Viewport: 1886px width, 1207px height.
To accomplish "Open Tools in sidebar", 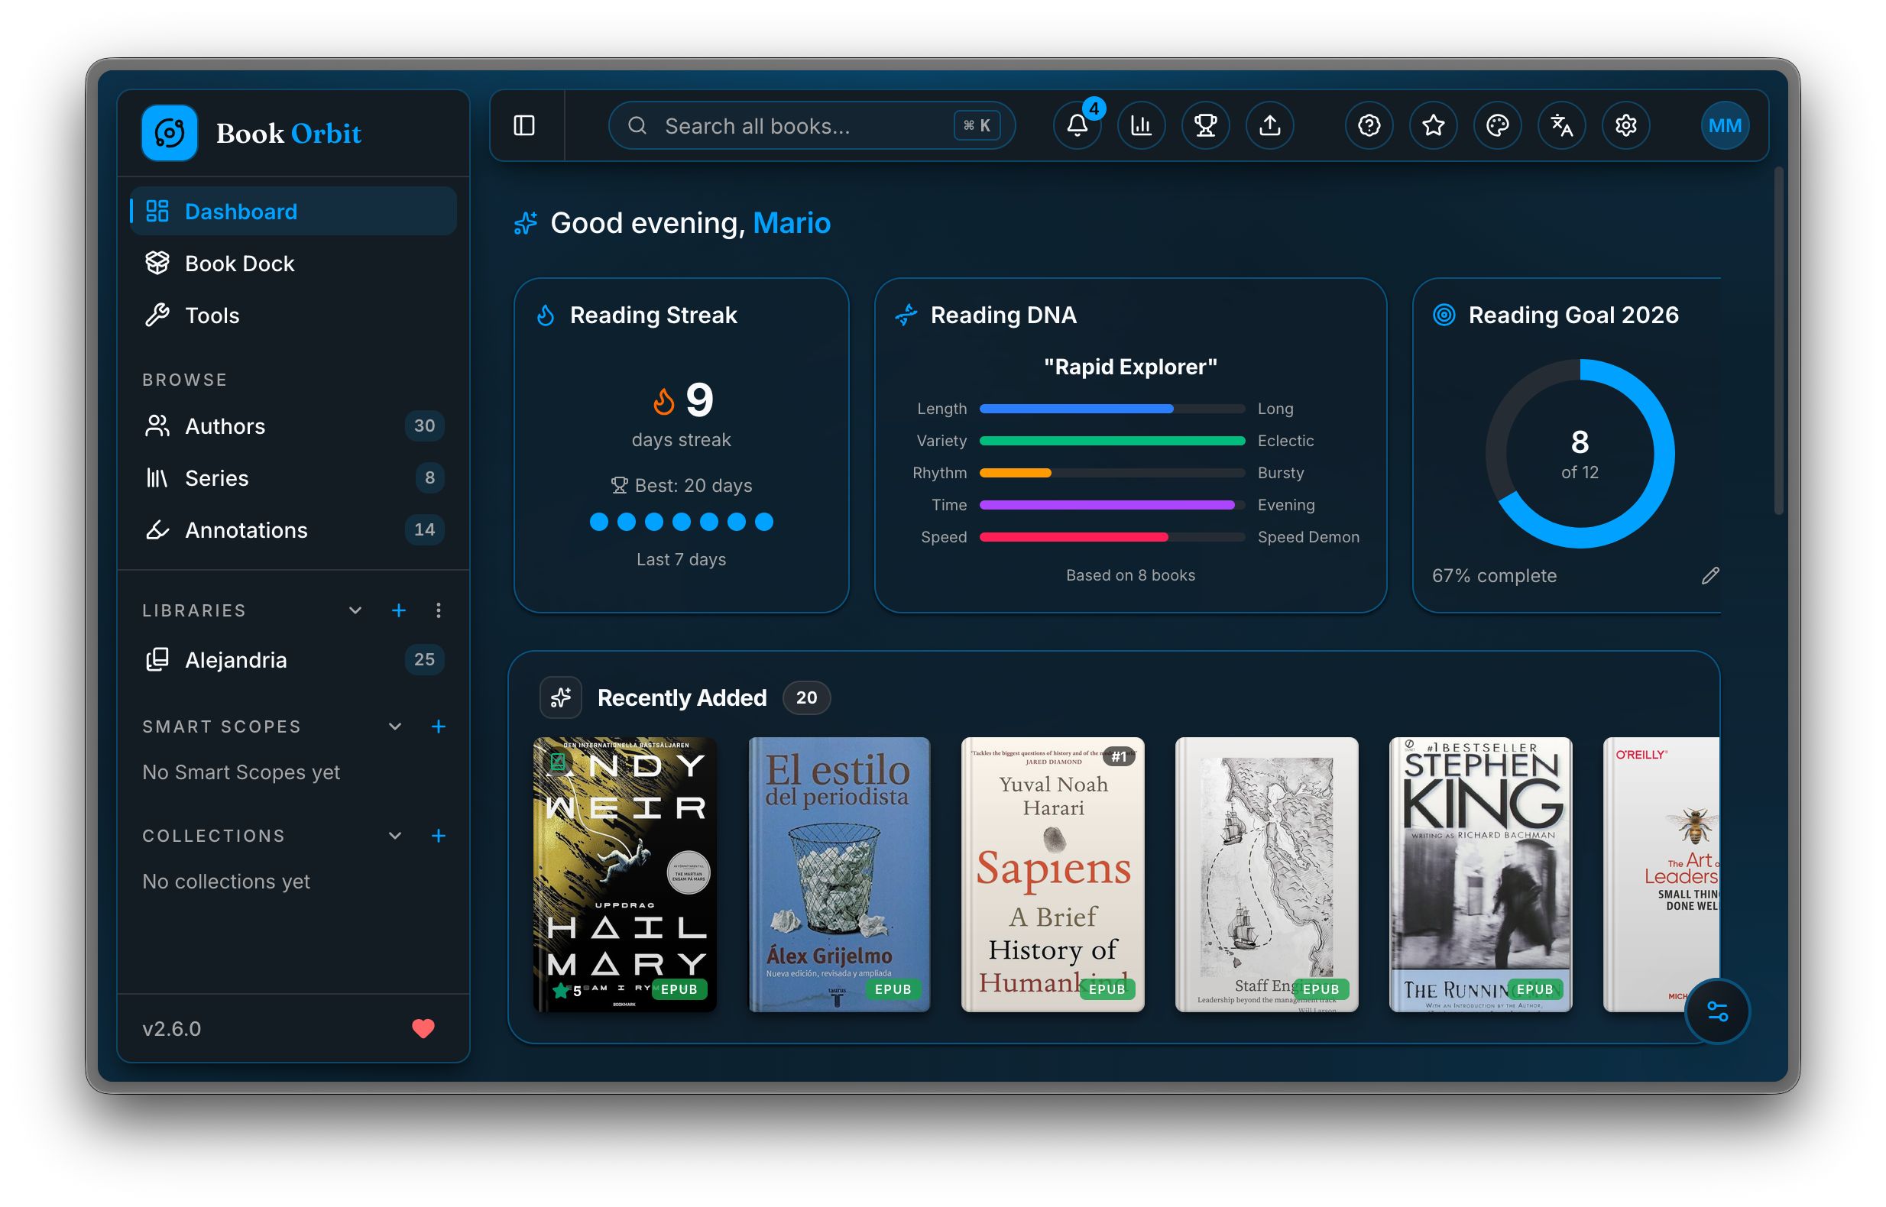I will 293,315.
